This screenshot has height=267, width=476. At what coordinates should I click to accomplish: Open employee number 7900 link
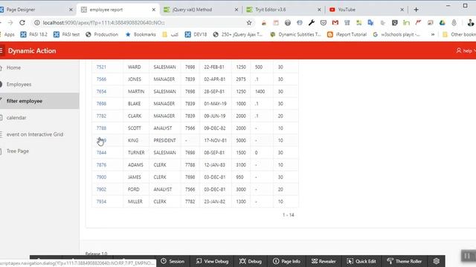[x=101, y=177]
